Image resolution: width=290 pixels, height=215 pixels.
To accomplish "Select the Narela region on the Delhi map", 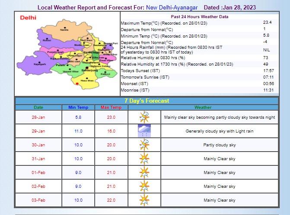I will pyautogui.click(x=64, y=30).
